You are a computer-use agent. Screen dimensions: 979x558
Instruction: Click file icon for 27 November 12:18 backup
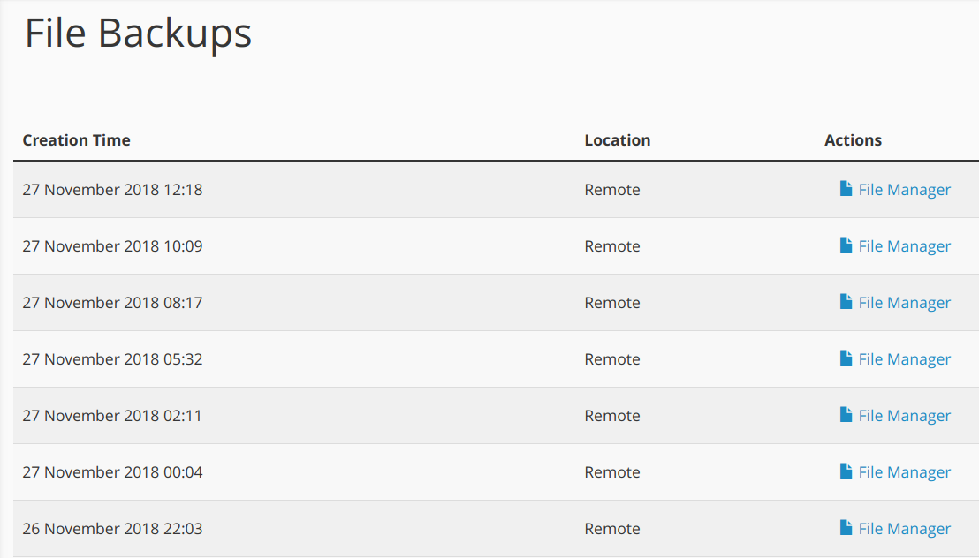pyautogui.click(x=846, y=189)
